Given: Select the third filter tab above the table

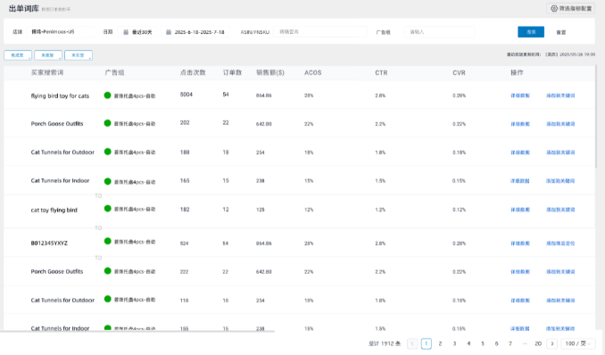Looking at the screenshot, I should [79, 55].
